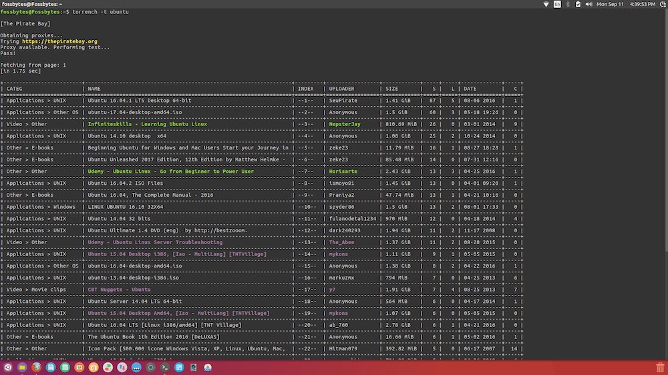
Task: Open the LibreOffice Calc dock icon
Action: pos(65,368)
